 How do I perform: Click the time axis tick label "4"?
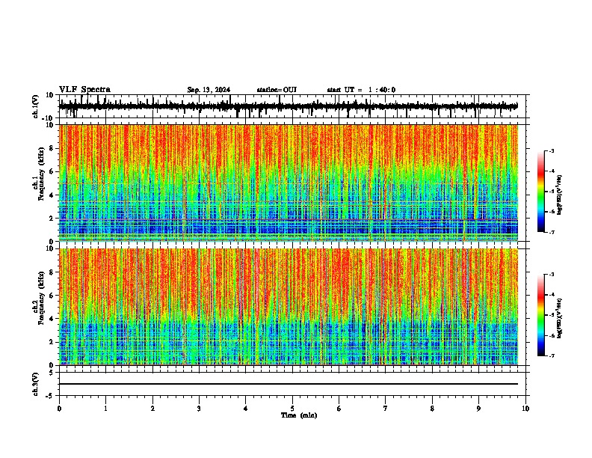[x=246, y=409]
